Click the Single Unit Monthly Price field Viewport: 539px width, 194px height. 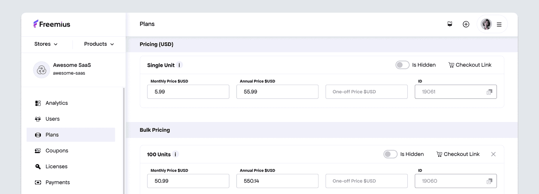pos(188,92)
